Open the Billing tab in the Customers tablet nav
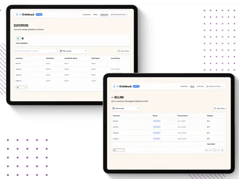This screenshot has width=239, height=179. tap(96, 15)
